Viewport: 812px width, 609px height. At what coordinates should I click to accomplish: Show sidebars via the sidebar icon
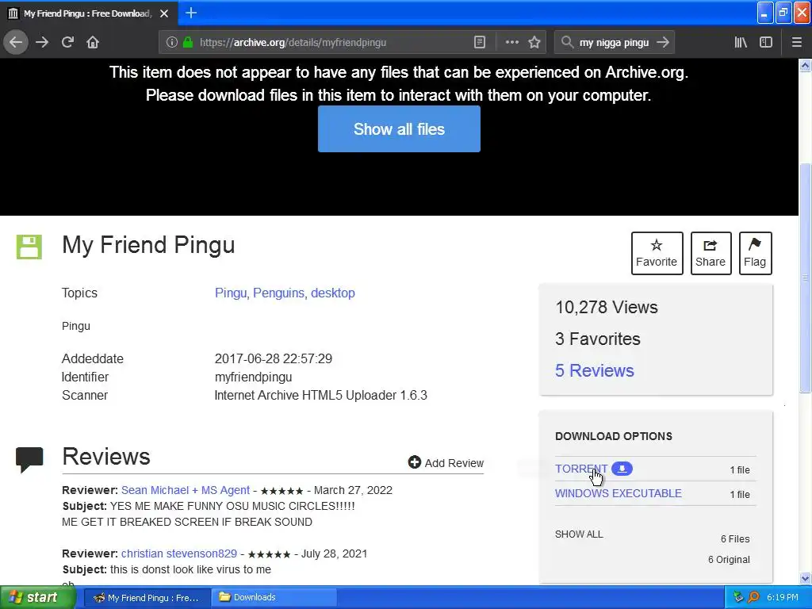coord(766,43)
